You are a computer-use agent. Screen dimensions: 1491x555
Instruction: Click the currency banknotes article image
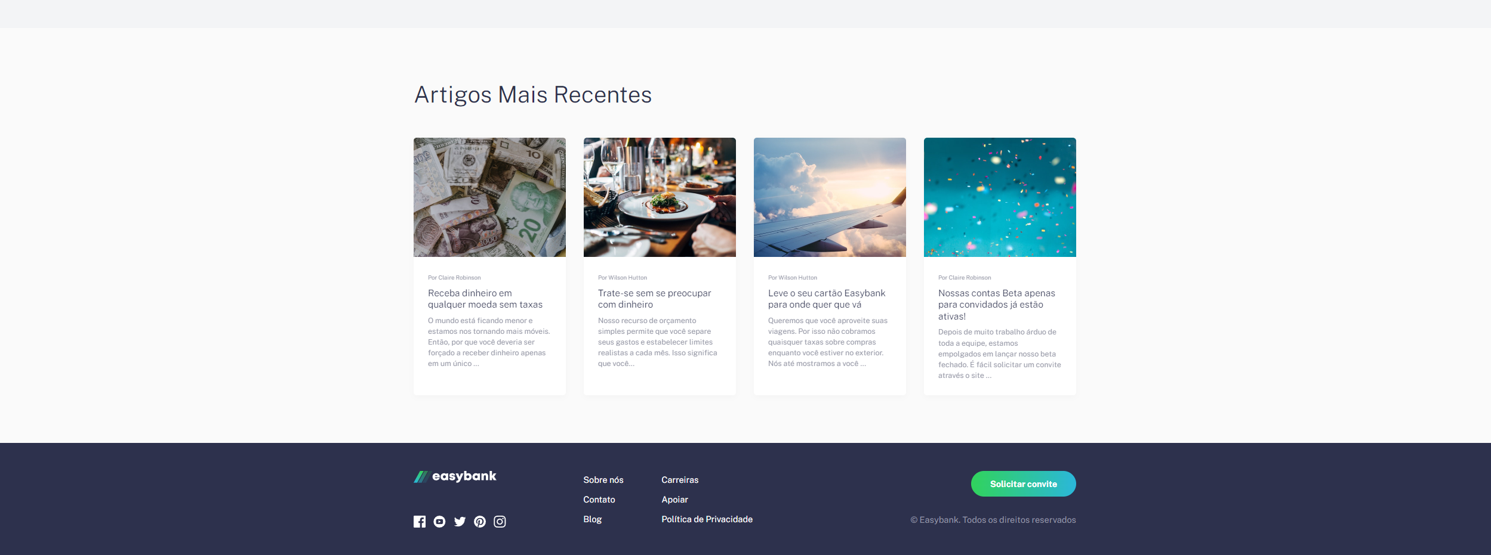click(x=489, y=197)
